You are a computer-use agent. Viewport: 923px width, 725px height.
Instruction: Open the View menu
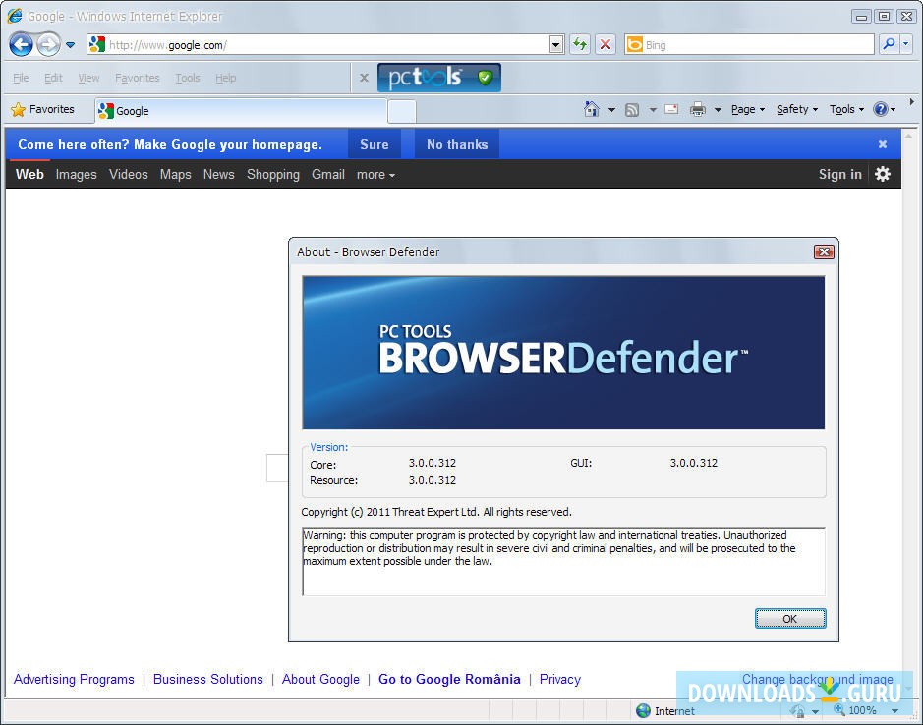pos(88,78)
